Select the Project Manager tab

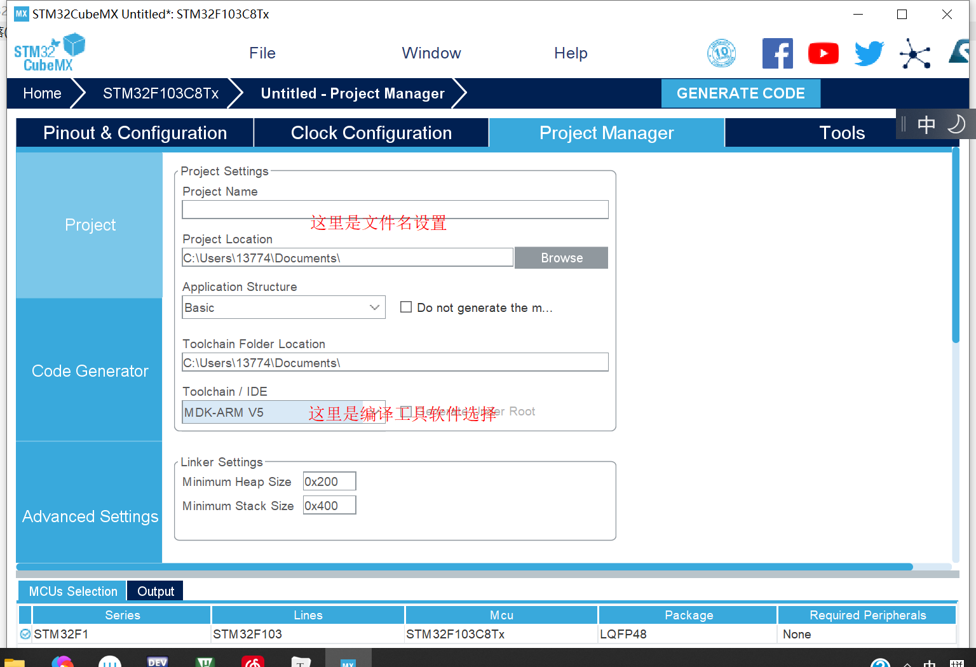(607, 133)
